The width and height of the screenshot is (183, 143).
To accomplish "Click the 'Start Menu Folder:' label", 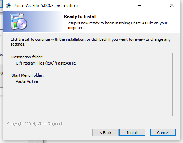I will click(28, 75).
